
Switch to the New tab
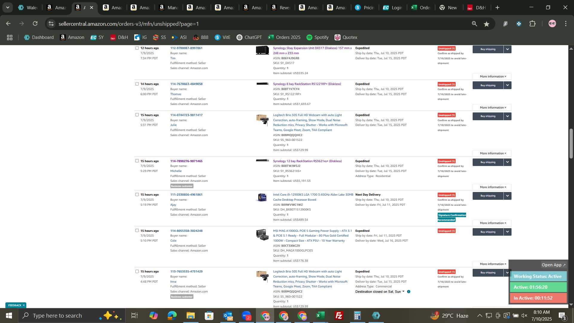(x=448, y=7)
